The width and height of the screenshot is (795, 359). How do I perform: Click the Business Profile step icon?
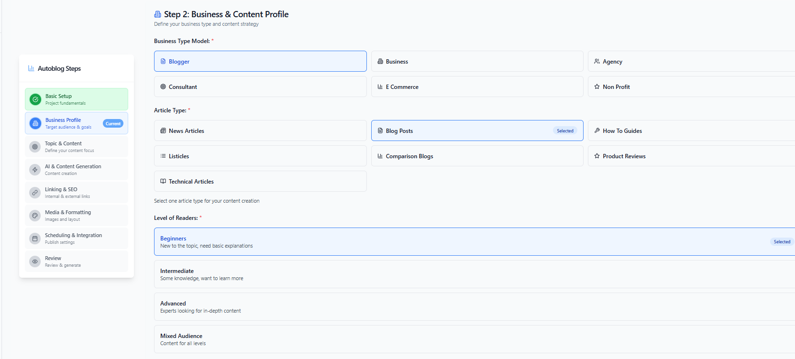click(x=35, y=123)
